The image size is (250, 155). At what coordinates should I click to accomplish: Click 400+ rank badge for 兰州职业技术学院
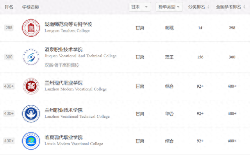coord(9,113)
